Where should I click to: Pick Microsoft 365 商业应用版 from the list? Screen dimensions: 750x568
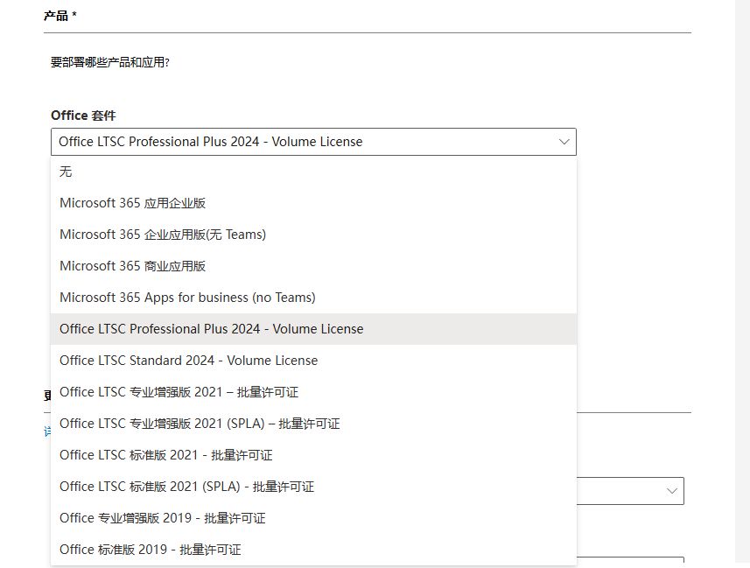(x=132, y=266)
